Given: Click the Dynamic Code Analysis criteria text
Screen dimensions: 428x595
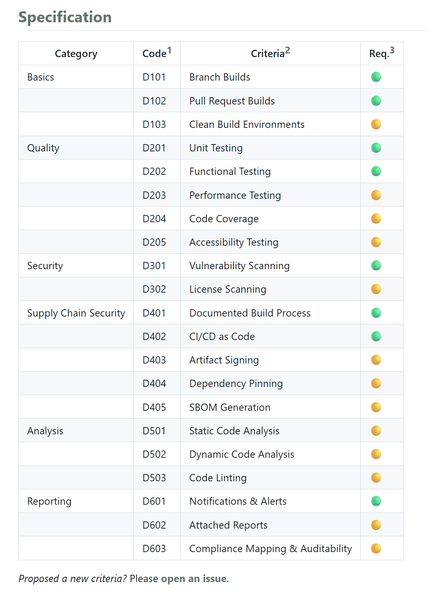Looking at the screenshot, I should click(242, 454).
